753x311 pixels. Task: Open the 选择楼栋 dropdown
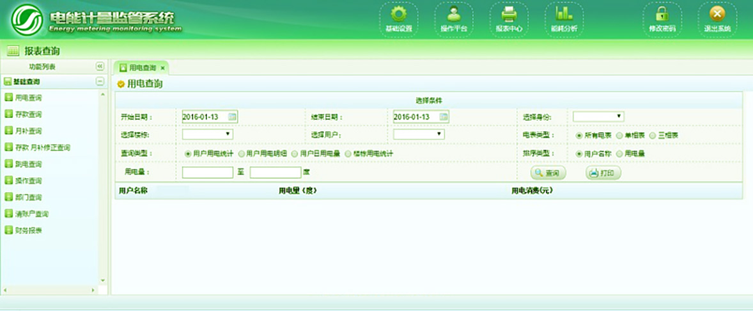[x=208, y=135]
